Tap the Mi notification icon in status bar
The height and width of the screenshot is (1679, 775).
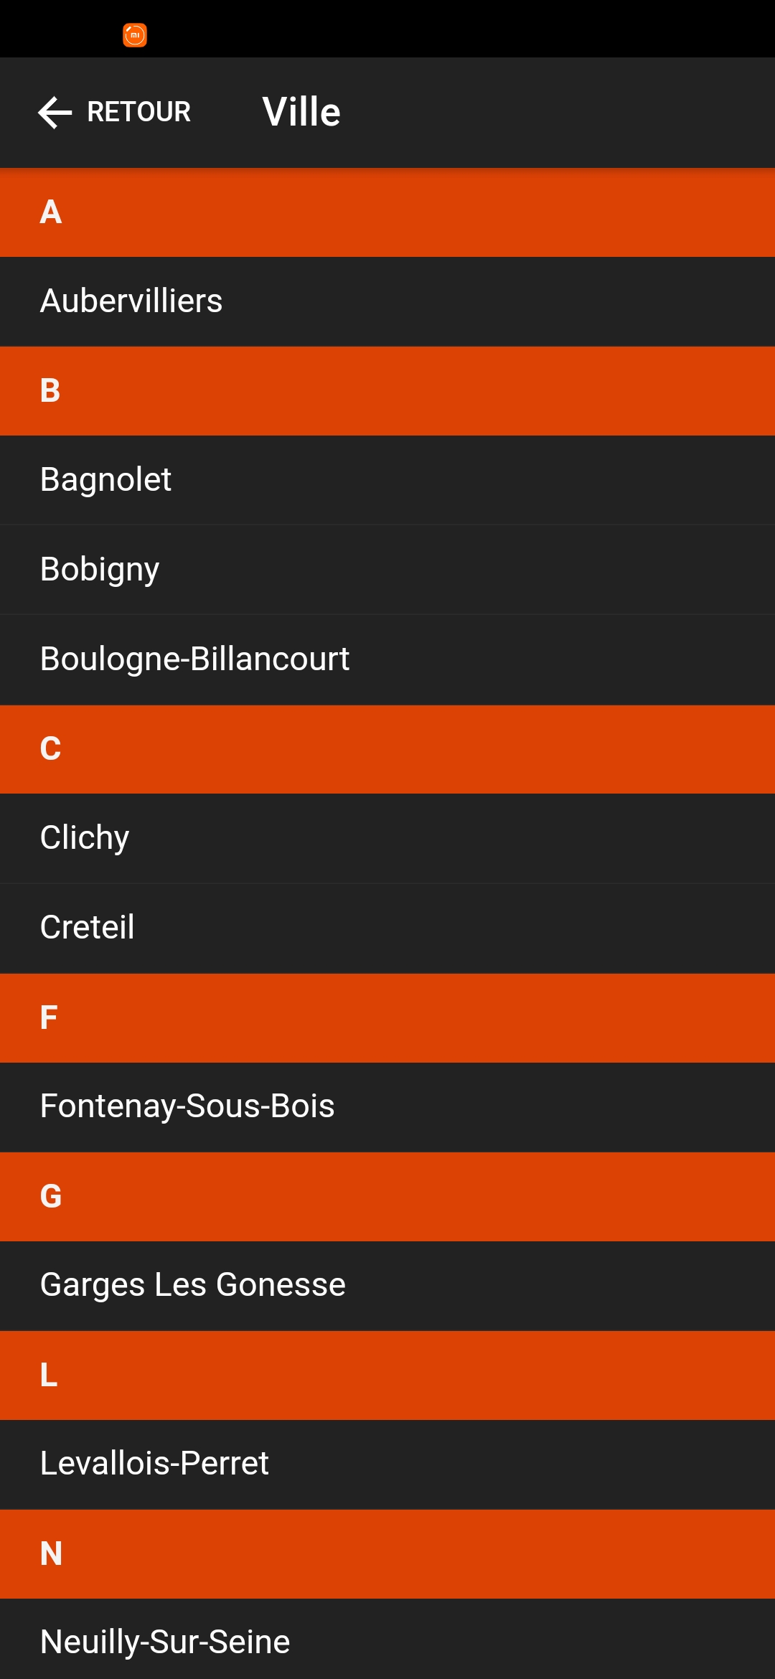(x=135, y=34)
